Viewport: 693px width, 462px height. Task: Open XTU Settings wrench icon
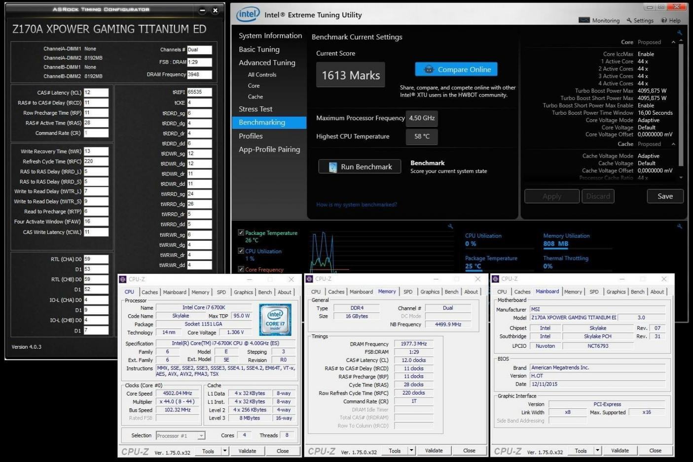629,21
